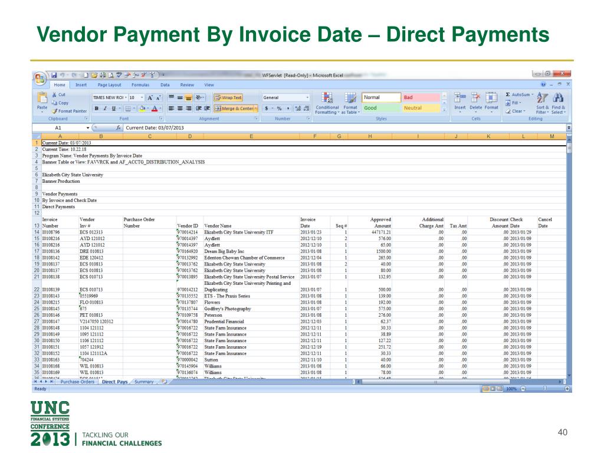Open Conditional Formatting options
The image size is (604, 453).
[327, 103]
